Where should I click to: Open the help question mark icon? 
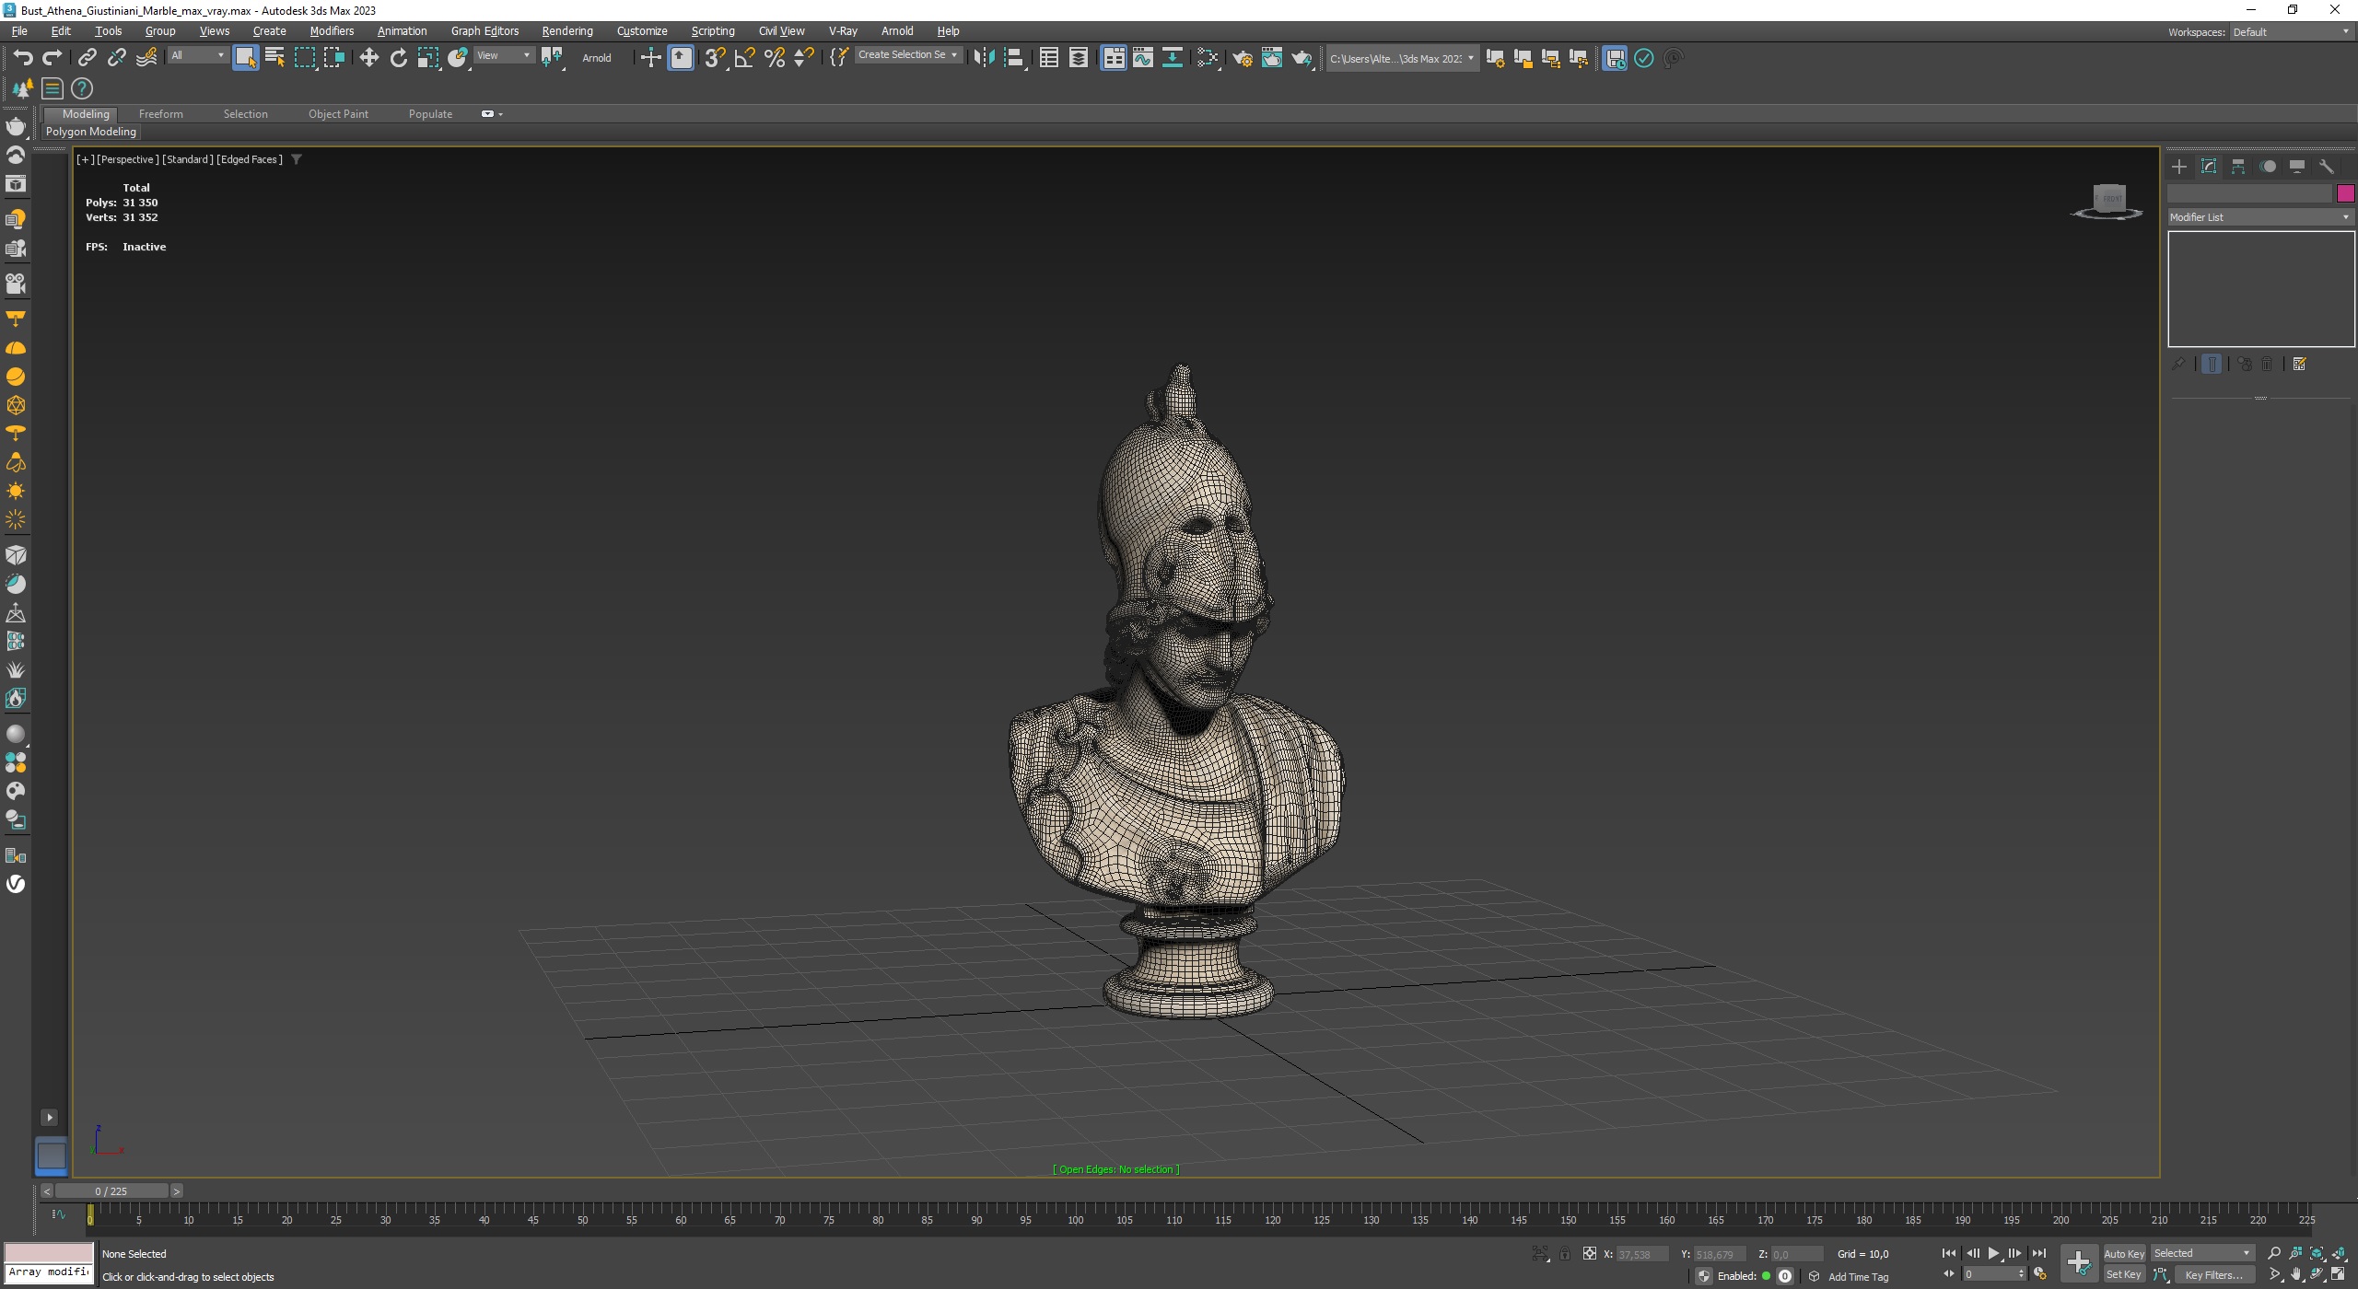coord(82,88)
